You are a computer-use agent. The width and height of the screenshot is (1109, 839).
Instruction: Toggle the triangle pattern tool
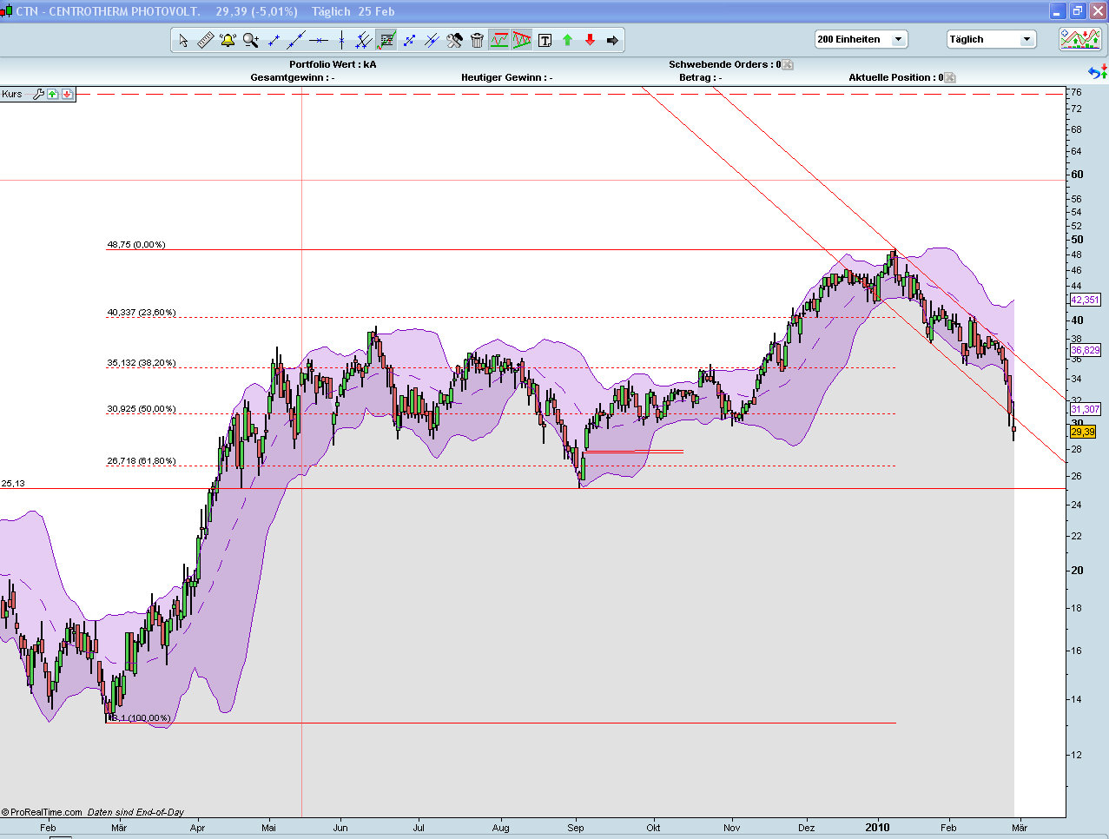pos(522,40)
